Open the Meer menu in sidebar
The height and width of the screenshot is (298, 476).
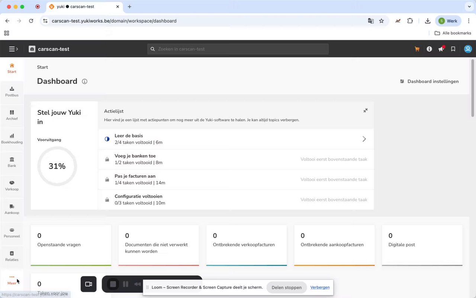(12, 279)
